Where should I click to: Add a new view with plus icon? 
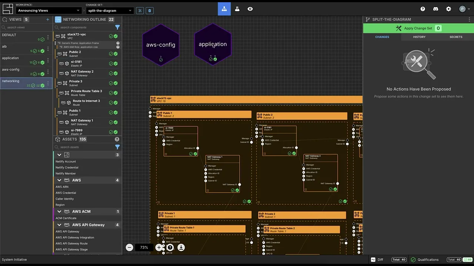point(47,19)
